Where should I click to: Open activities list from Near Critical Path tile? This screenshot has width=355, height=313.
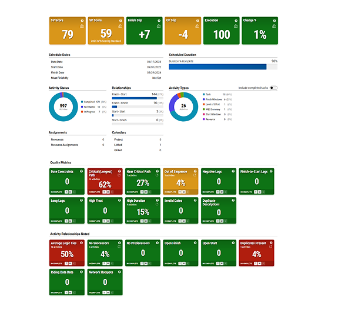click(x=157, y=175)
